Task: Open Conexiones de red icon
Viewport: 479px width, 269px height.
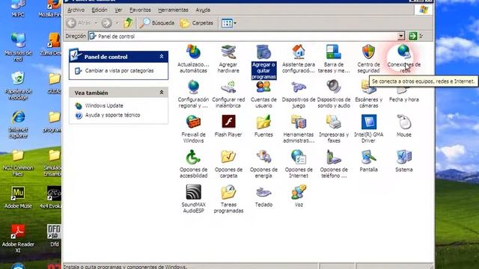Action: 403,59
